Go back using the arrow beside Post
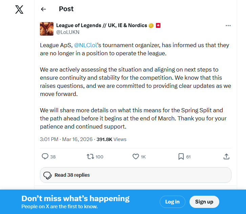 click(x=43, y=9)
